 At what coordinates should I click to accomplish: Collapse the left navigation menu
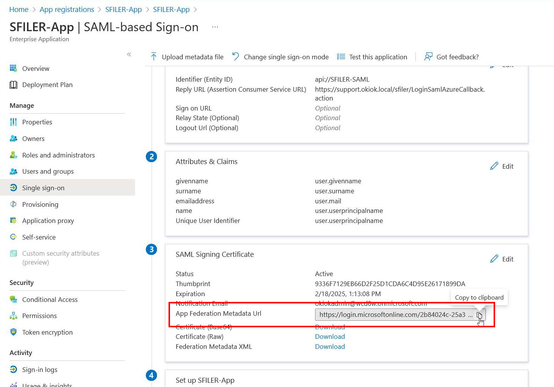pyautogui.click(x=129, y=54)
